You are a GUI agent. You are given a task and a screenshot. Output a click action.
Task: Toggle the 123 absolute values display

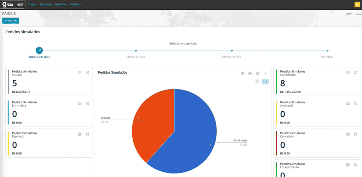coord(265,81)
